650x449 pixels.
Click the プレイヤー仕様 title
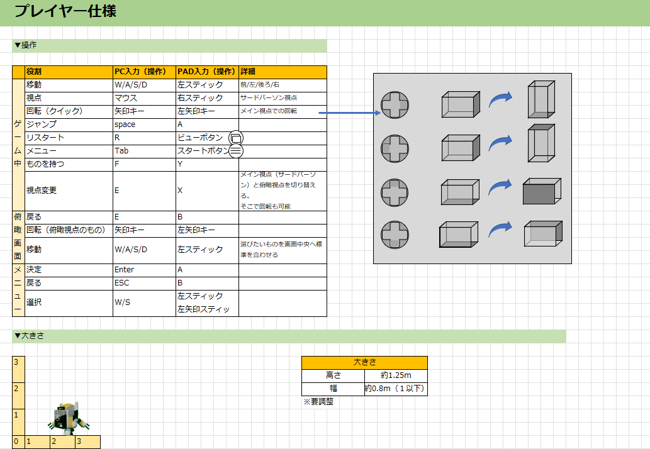click(65, 11)
